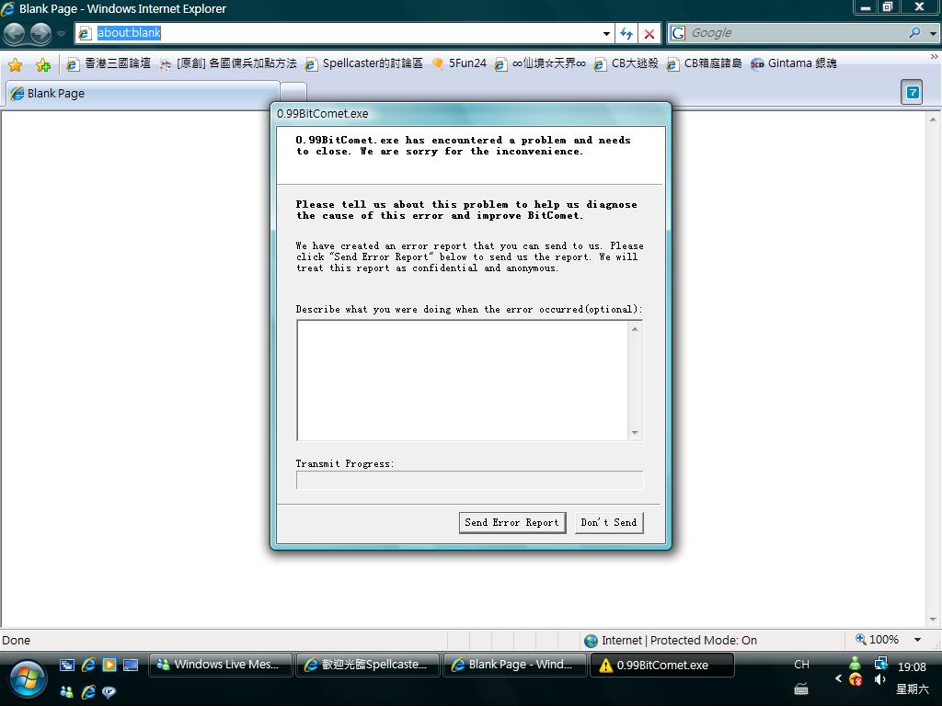Open the CB大逃殺 favorite link
Screen dimensions: 942x706
pos(626,63)
